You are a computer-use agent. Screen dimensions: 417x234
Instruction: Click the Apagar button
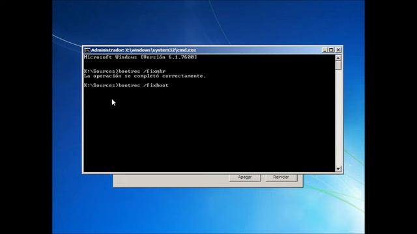click(x=245, y=177)
